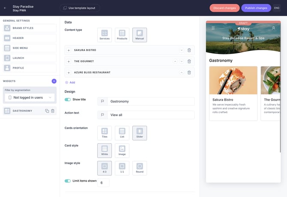
Task: Delete the Gastronomy widget
Action: 53,111
